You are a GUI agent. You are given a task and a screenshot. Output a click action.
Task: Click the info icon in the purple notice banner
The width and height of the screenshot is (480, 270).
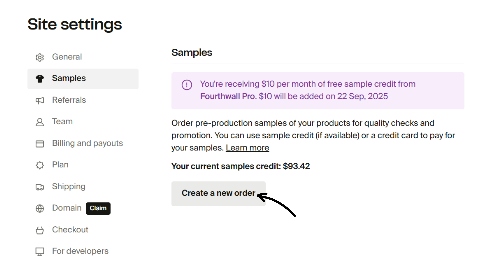pos(186,85)
